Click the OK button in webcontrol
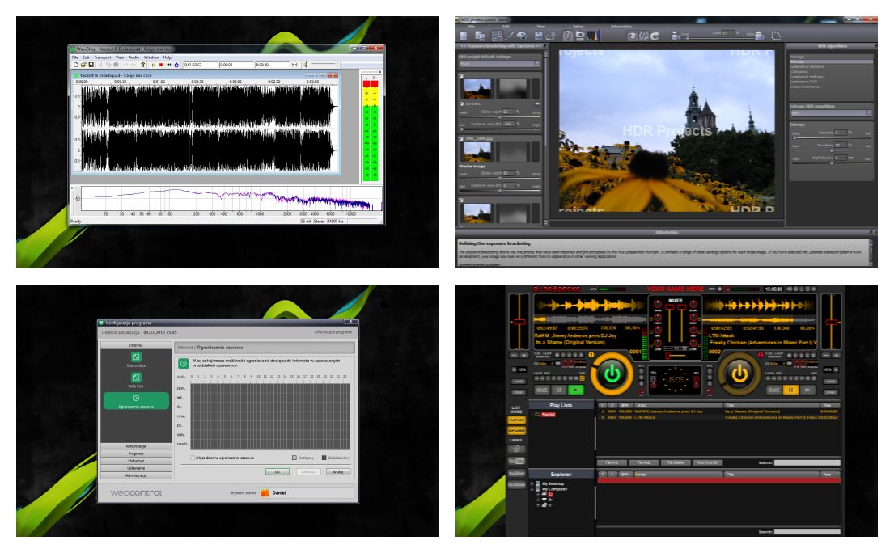The height and width of the screenshot is (553, 894). [278, 471]
